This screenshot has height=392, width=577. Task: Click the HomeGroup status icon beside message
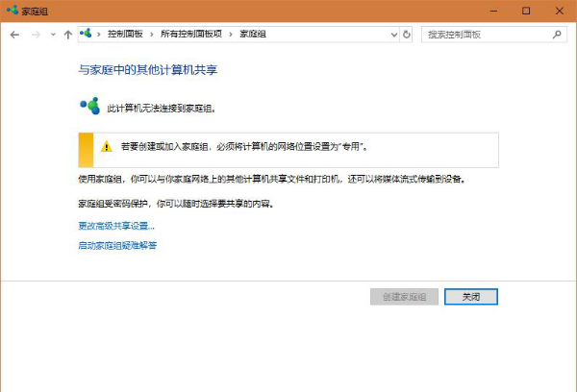(x=88, y=106)
